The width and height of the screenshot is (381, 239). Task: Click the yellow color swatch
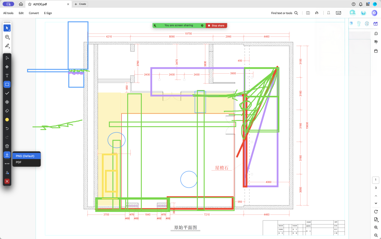pos(7,120)
